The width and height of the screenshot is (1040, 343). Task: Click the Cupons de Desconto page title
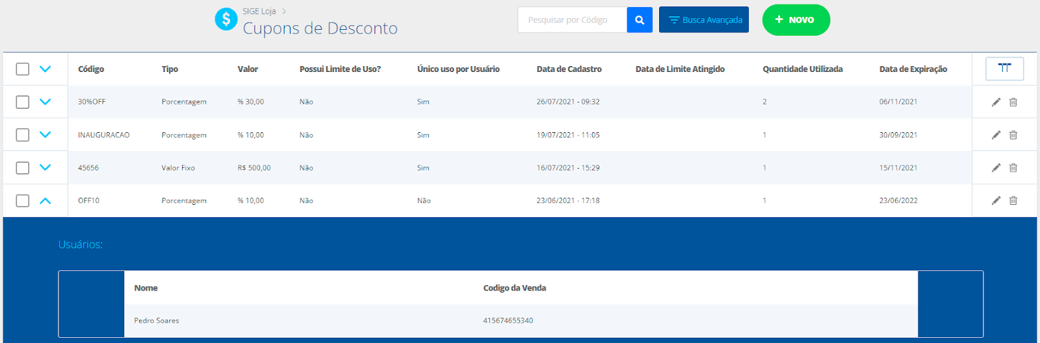(x=320, y=29)
